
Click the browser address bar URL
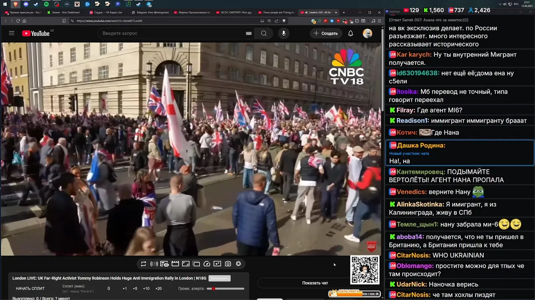[110, 21]
